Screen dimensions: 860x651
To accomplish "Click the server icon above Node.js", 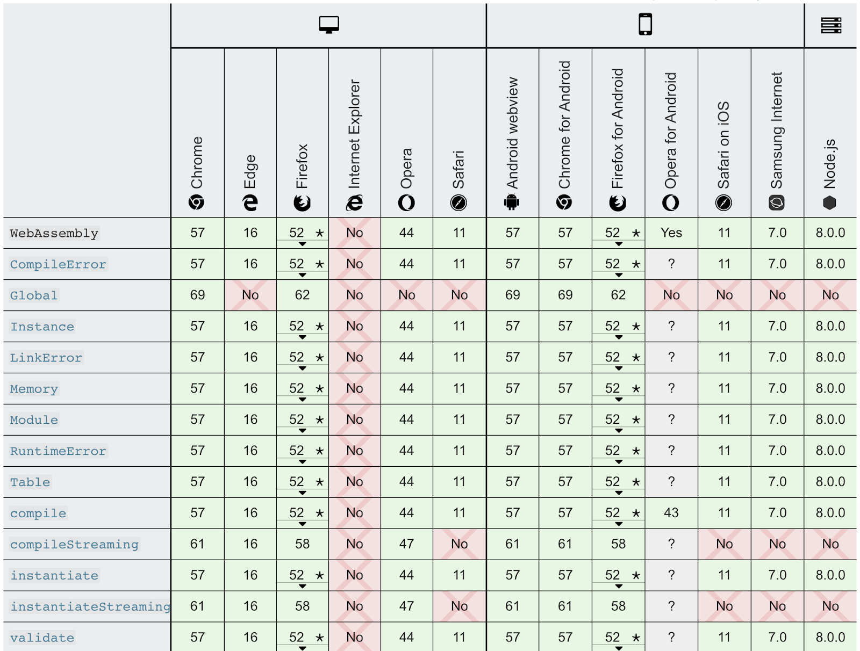I will pos(831,25).
